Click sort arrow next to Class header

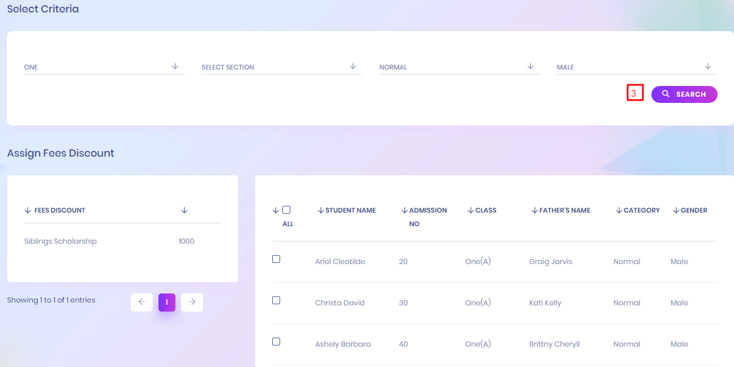tap(470, 210)
